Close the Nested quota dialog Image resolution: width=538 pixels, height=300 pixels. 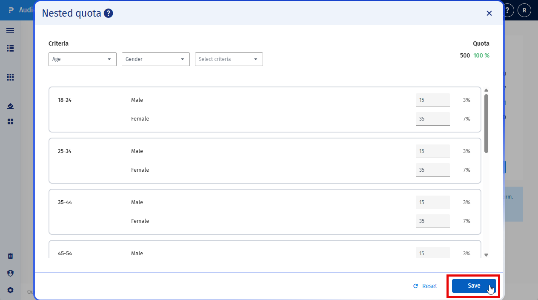(489, 13)
